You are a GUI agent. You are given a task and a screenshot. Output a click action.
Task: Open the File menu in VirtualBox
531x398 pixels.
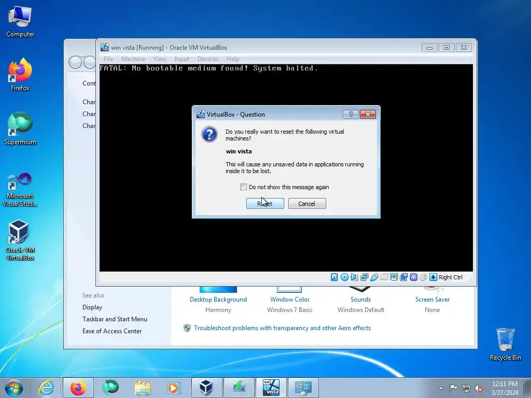108,59
